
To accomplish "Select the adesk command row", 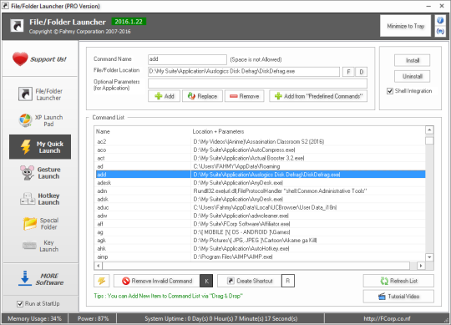I will click(x=261, y=183).
